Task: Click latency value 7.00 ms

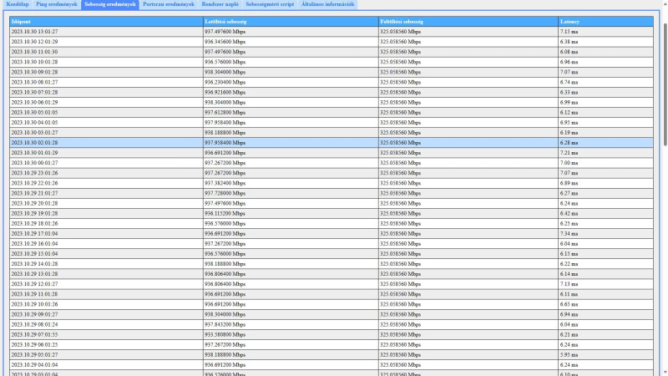Action: tap(569, 163)
